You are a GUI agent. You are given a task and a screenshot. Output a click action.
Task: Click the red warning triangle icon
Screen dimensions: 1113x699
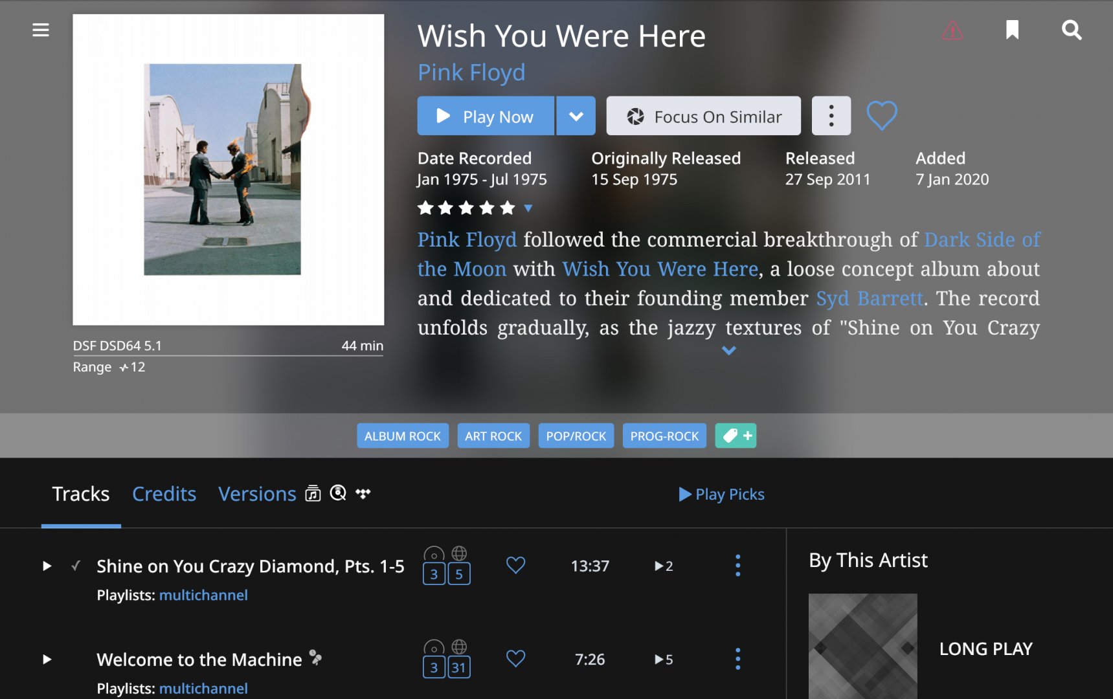pos(952,30)
